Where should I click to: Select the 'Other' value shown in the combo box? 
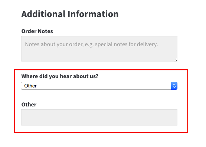click(x=30, y=86)
